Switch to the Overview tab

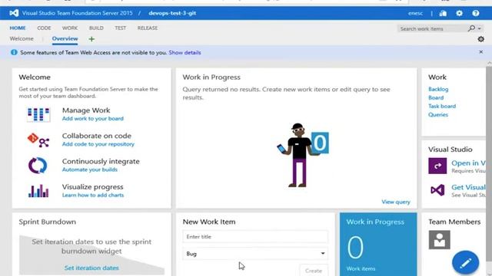(65, 39)
